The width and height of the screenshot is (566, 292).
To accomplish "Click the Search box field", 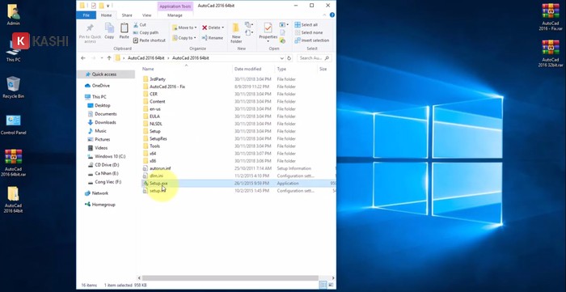I will click(314, 58).
